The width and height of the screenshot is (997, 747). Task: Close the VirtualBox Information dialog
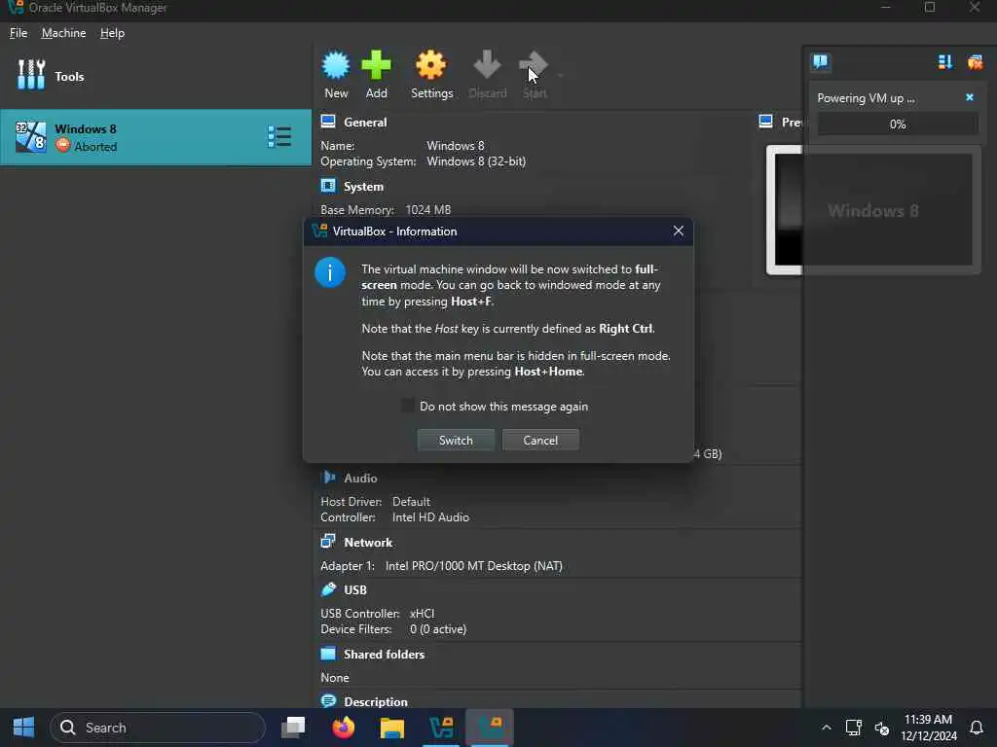pos(679,231)
